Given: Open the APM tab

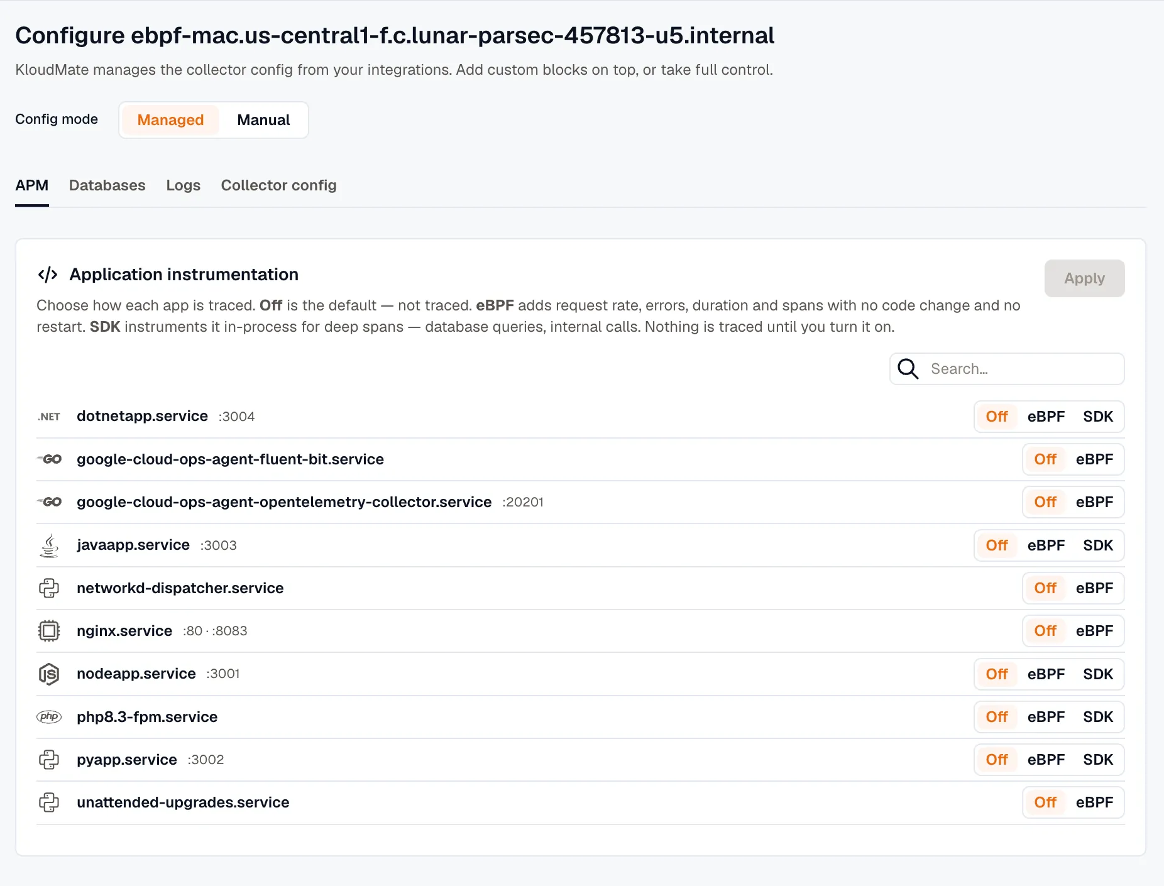Looking at the screenshot, I should [32, 185].
